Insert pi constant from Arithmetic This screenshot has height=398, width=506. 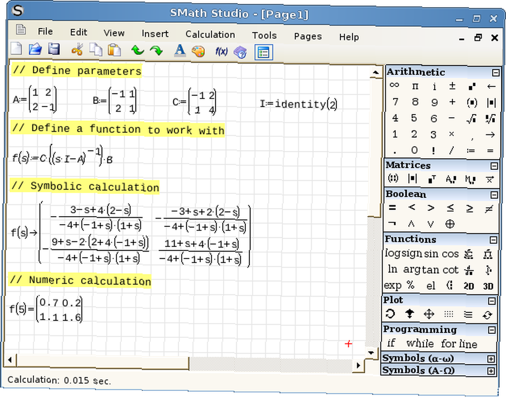click(415, 86)
